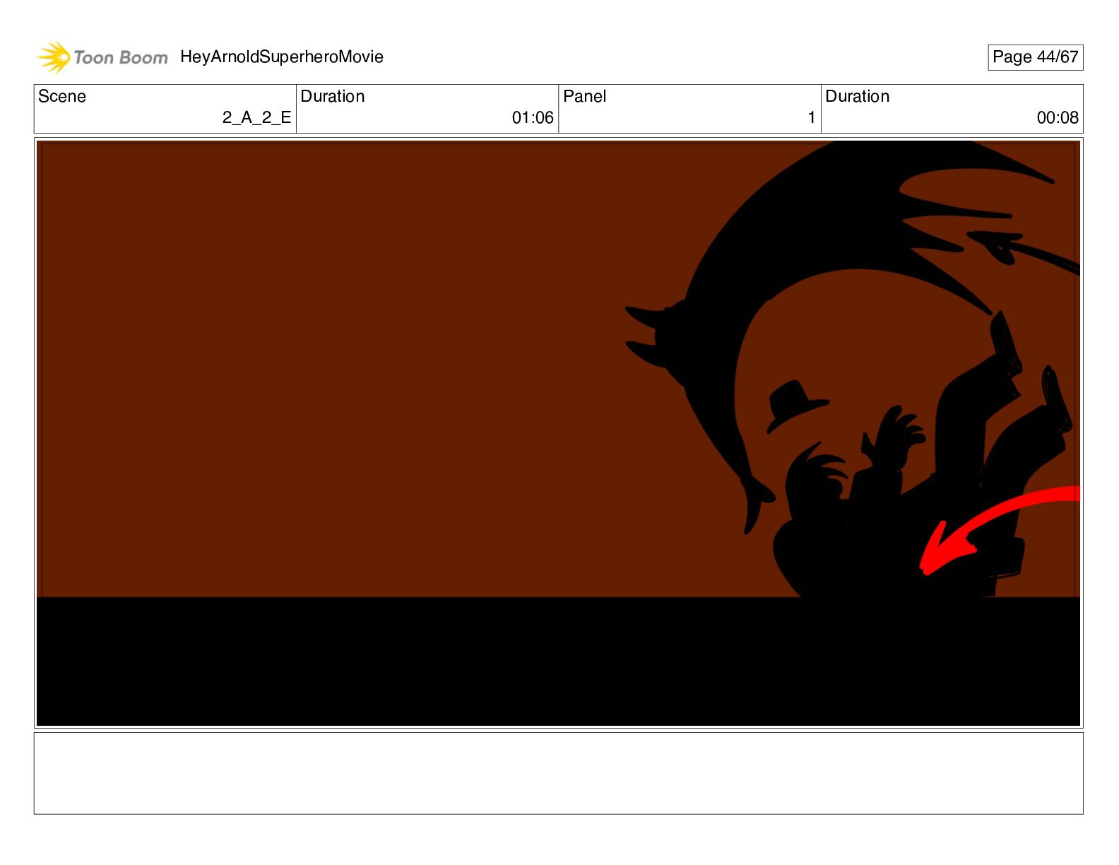This screenshot has height=865, width=1119.
Task: Click the "Page 44/67" page indicator
Action: tap(1035, 57)
